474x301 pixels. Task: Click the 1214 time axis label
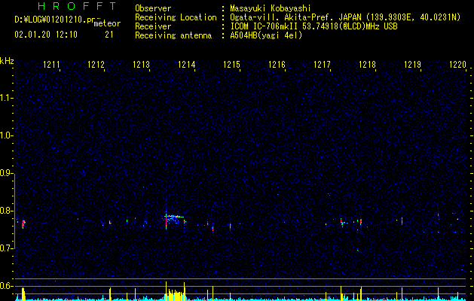coord(187,65)
